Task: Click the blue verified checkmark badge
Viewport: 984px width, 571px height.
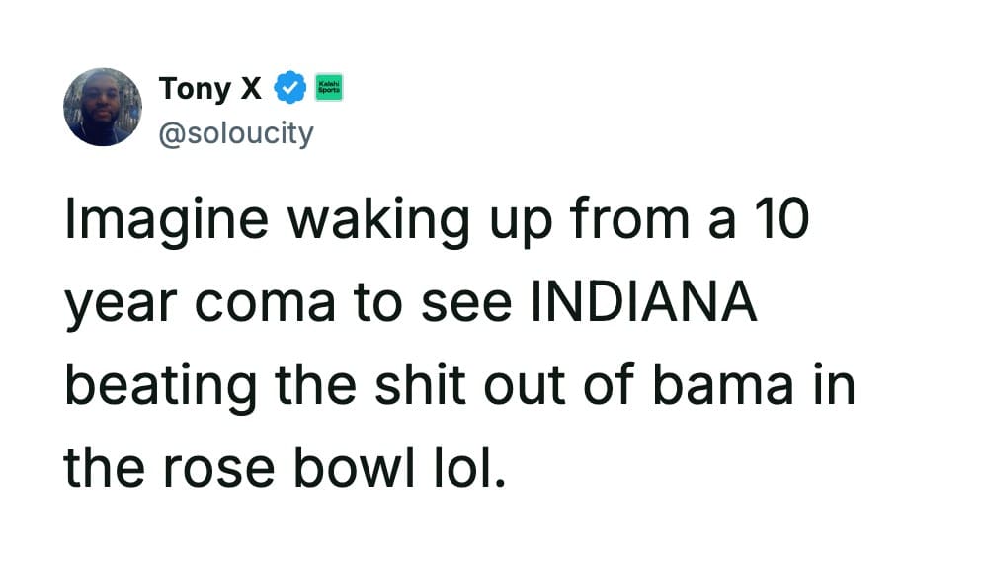Action: 288,89
